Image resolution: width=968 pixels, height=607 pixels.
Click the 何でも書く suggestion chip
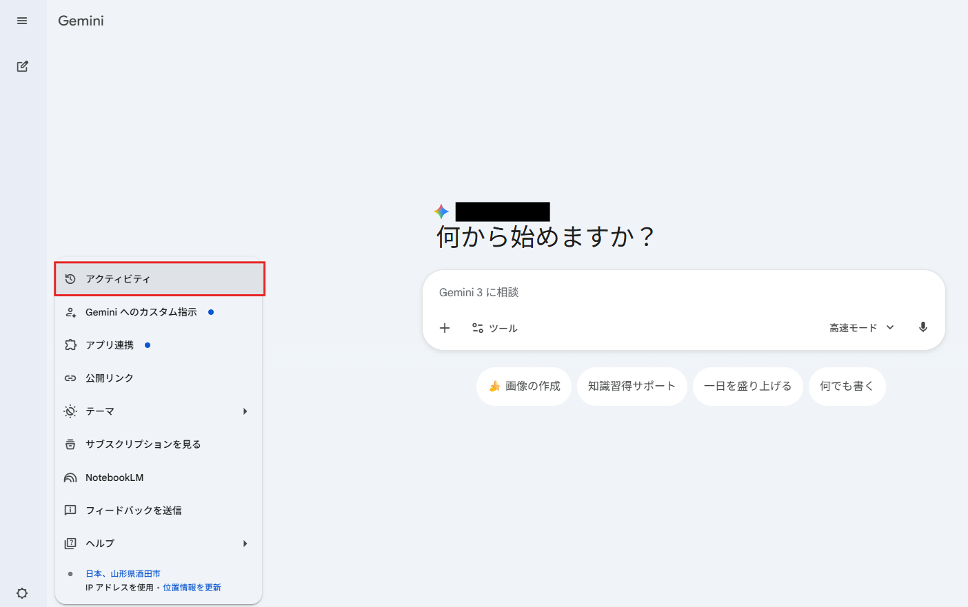847,387
